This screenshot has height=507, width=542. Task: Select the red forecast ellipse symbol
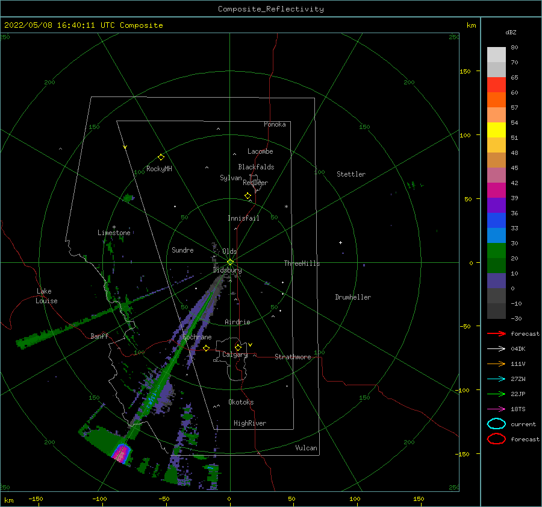(496, 439)
